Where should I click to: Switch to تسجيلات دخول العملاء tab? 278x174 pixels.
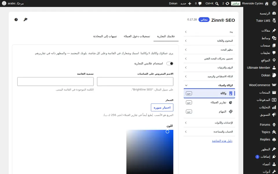coord(137,36)
